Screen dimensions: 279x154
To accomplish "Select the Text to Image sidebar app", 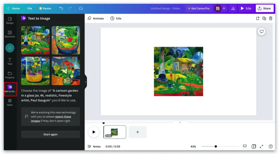I will tap(10, 89).
